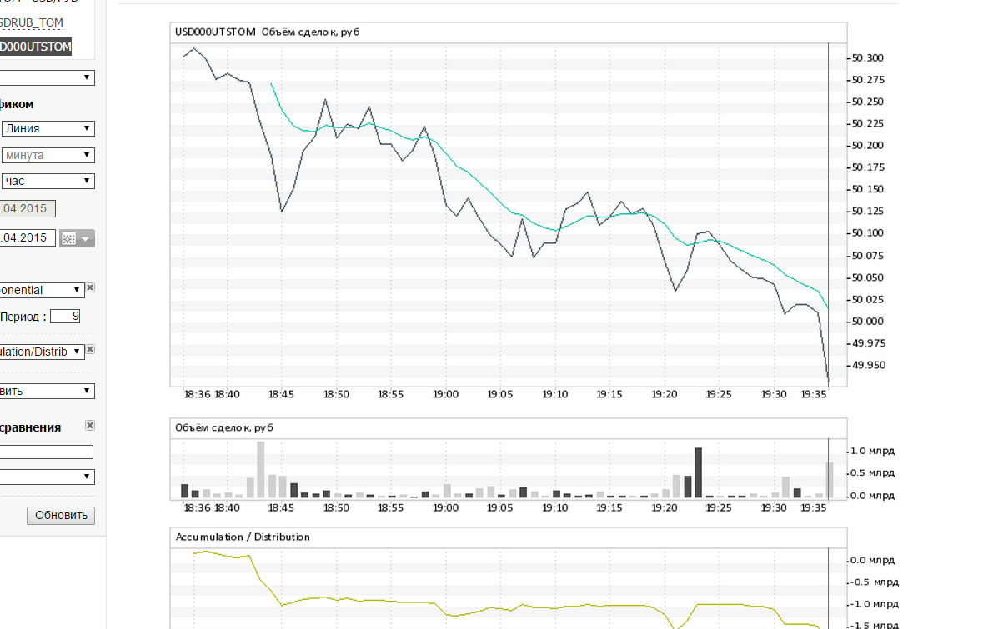Open the 'минута' interval dropdown
This screenshot has height=629, width=983.
pyautogui.click(x=48, y=155)
